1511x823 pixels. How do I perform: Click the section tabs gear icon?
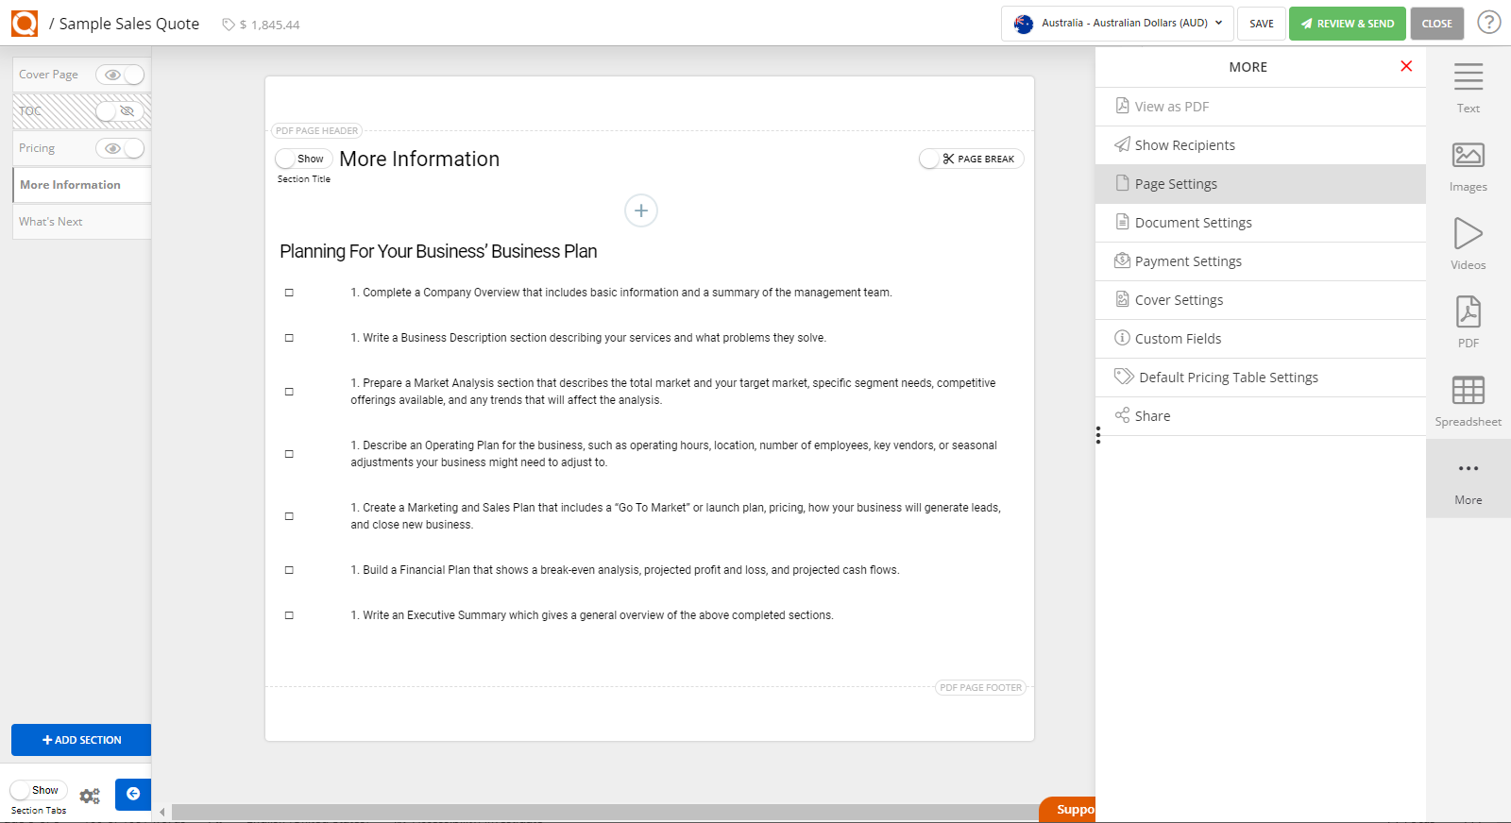pos(90,796)
